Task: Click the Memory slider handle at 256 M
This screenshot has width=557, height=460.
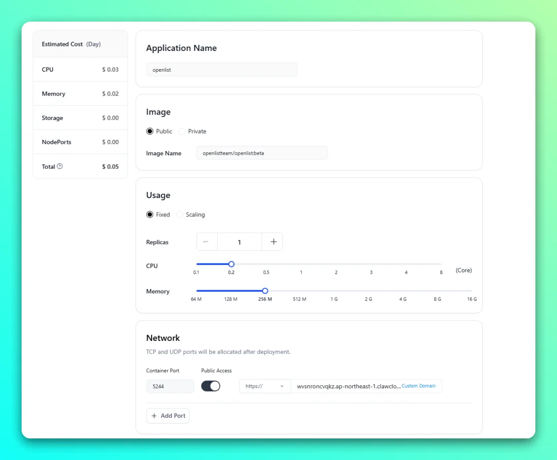Action: [265, 291]
